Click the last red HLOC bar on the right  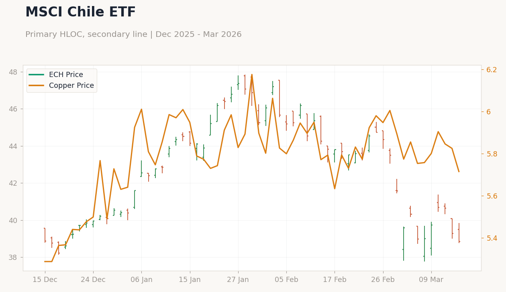(459, 233)
